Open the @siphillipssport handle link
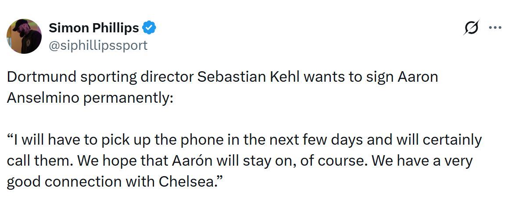This screenshot has height=198, width=512. (x=98, y=45)
